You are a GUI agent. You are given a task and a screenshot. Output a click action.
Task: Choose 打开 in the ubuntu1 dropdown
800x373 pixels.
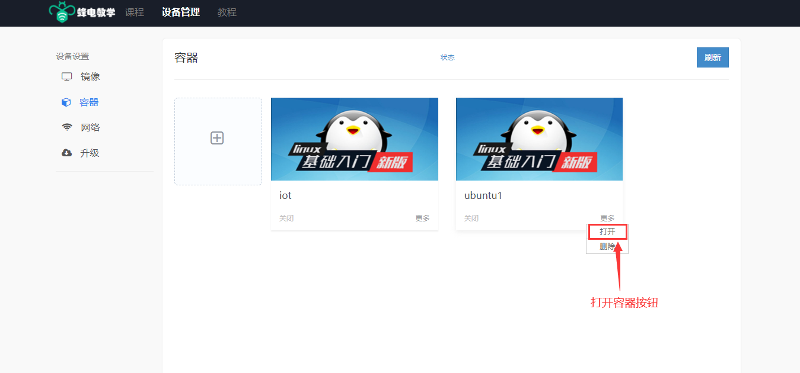click(x=607, y=231)
